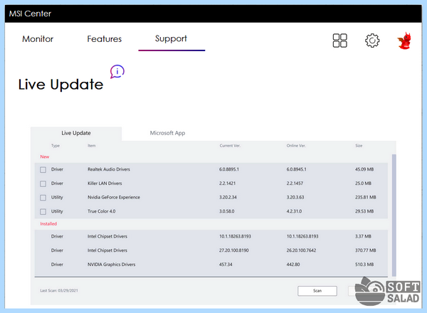
Task: Select the Killer LAN Drivers item name
Action: pos(105,184)
